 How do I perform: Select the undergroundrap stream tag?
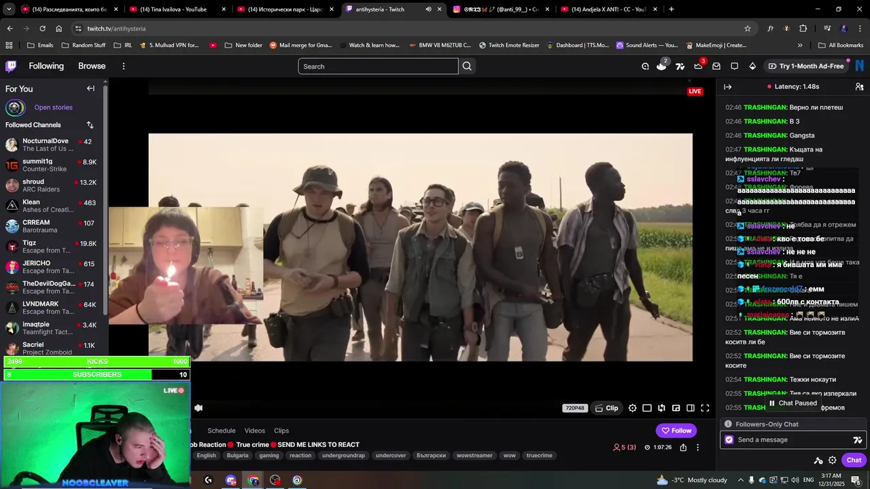[343, 456]
